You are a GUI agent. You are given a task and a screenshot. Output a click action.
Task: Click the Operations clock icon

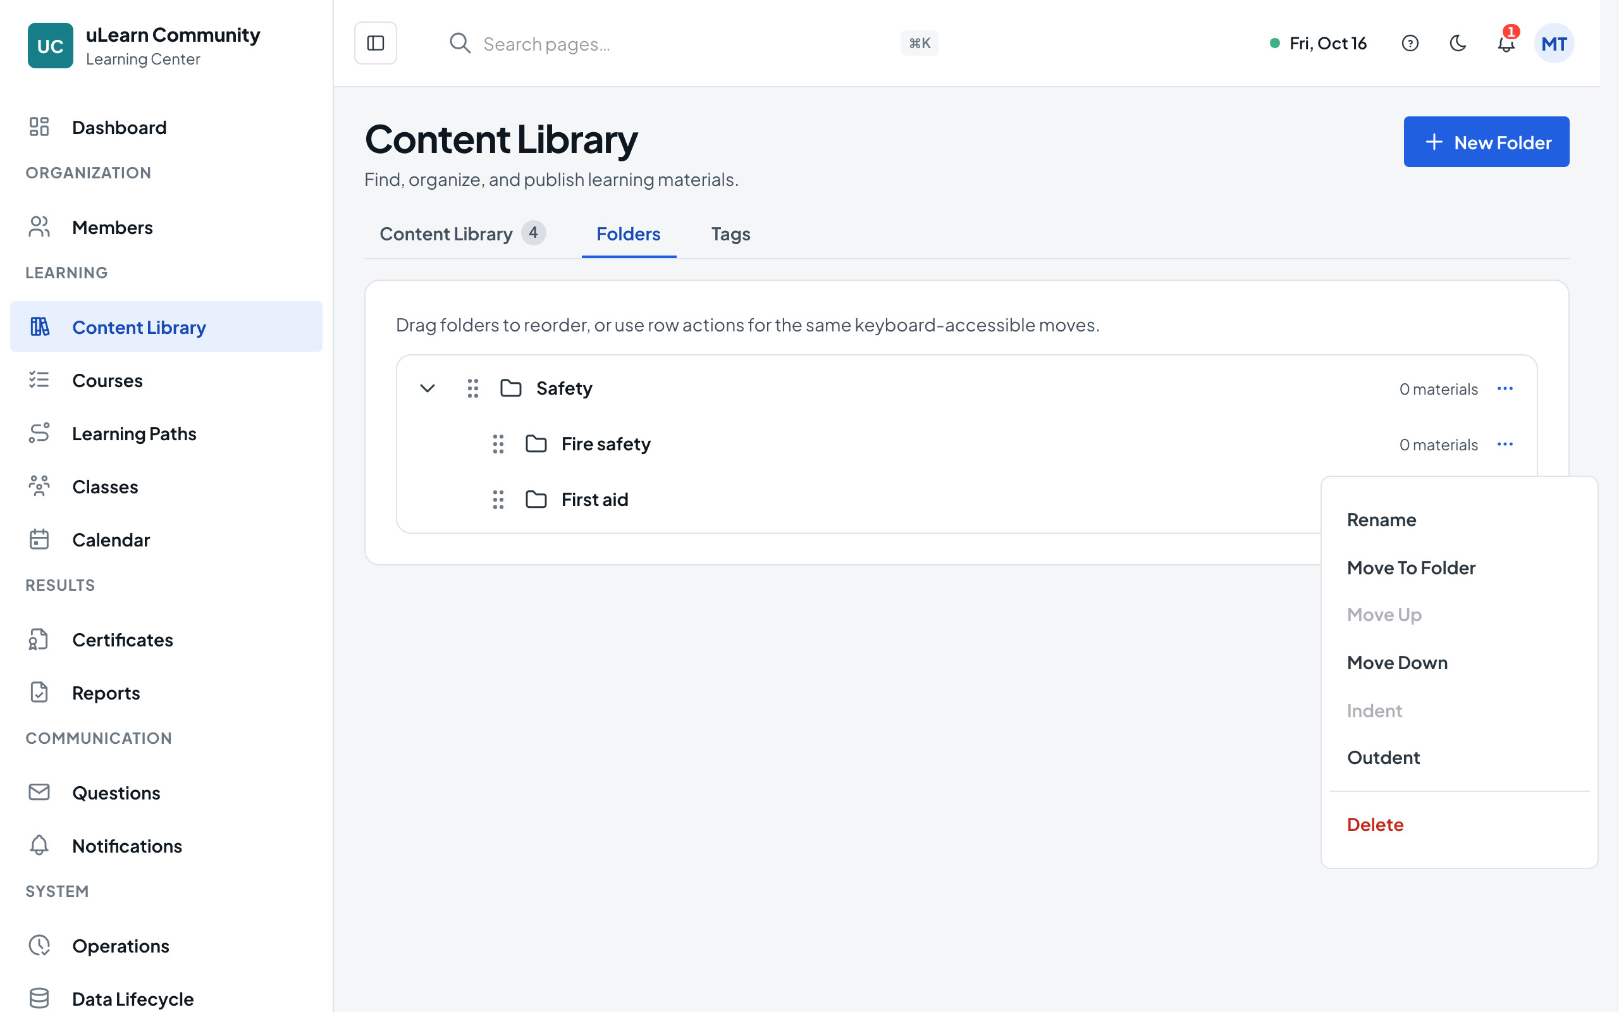tap(39, 945)
